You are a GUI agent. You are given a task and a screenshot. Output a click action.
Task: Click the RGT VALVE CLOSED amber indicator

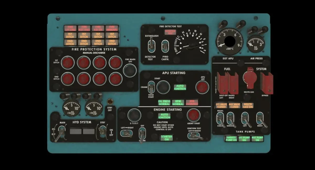(234, 106)
